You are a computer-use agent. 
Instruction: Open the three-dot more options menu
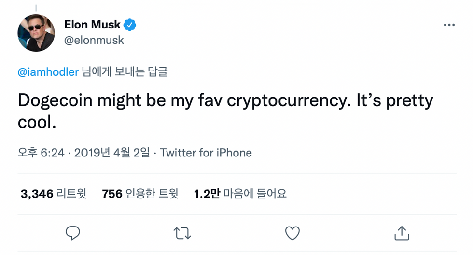(x=449, y=25)
